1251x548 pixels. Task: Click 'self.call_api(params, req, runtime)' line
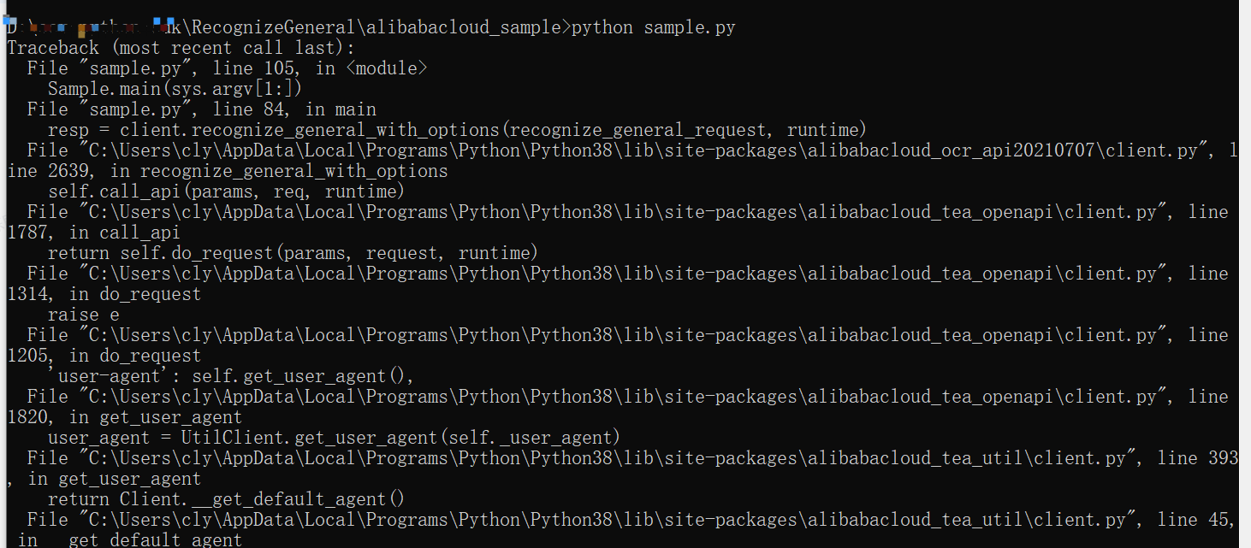tap(226, 192)
